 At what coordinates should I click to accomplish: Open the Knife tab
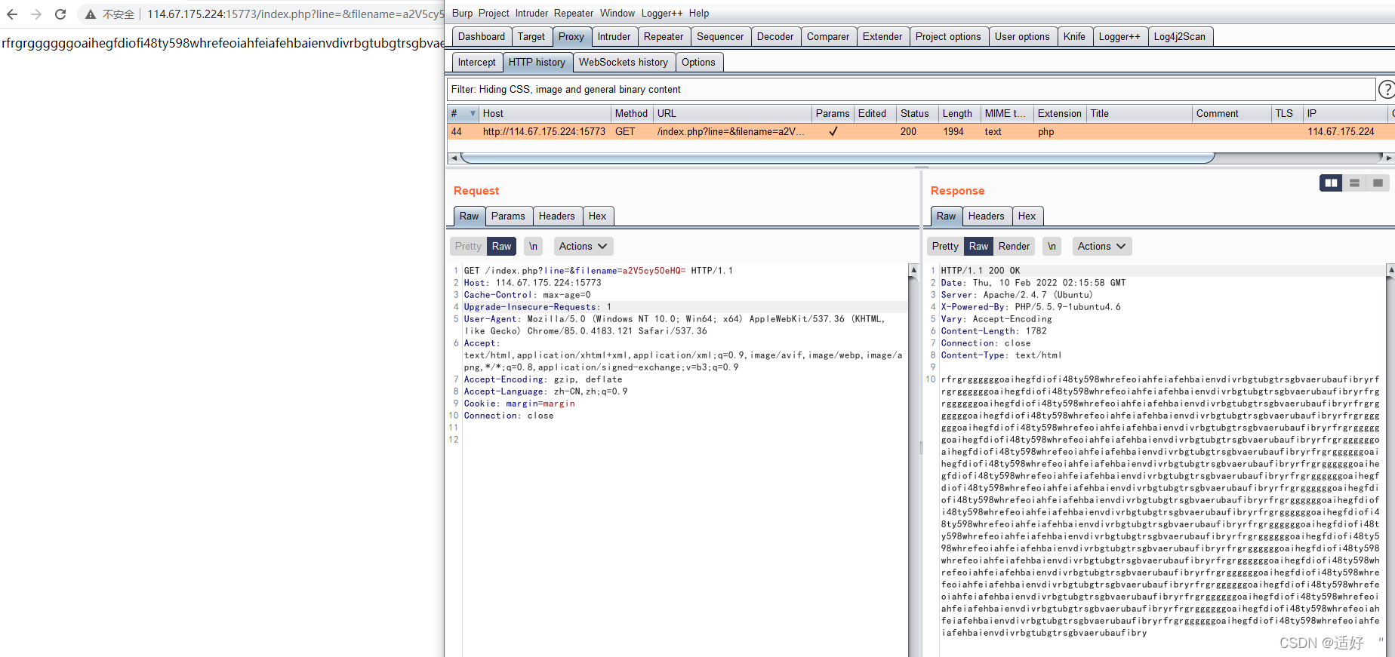pos(1074,36)
